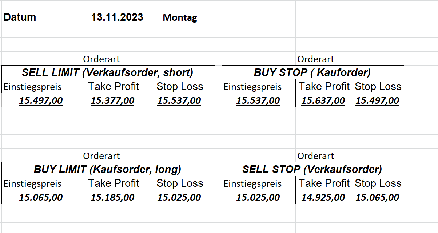438x233 pixels.
Task: Click BUY STOP entry price 15.537,00
Action: pos(258,100)
